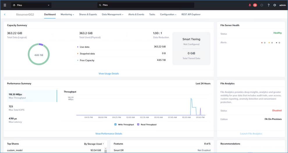288x153 pixels.
Task: Open the help question mark
Action: pyautogui.click(x=269, y=5)
